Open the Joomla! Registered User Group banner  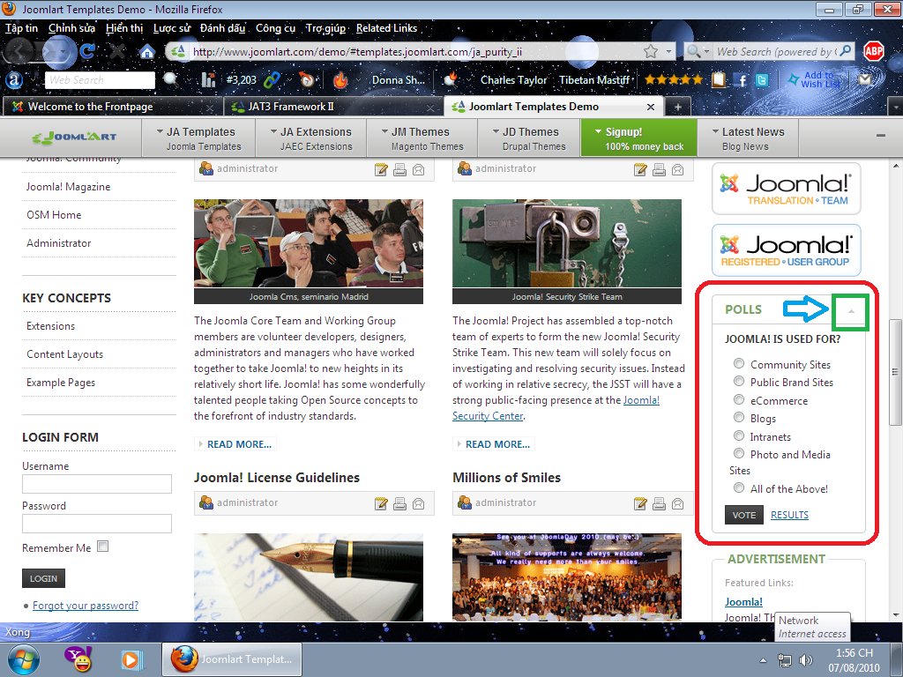[x=786, y=249]
